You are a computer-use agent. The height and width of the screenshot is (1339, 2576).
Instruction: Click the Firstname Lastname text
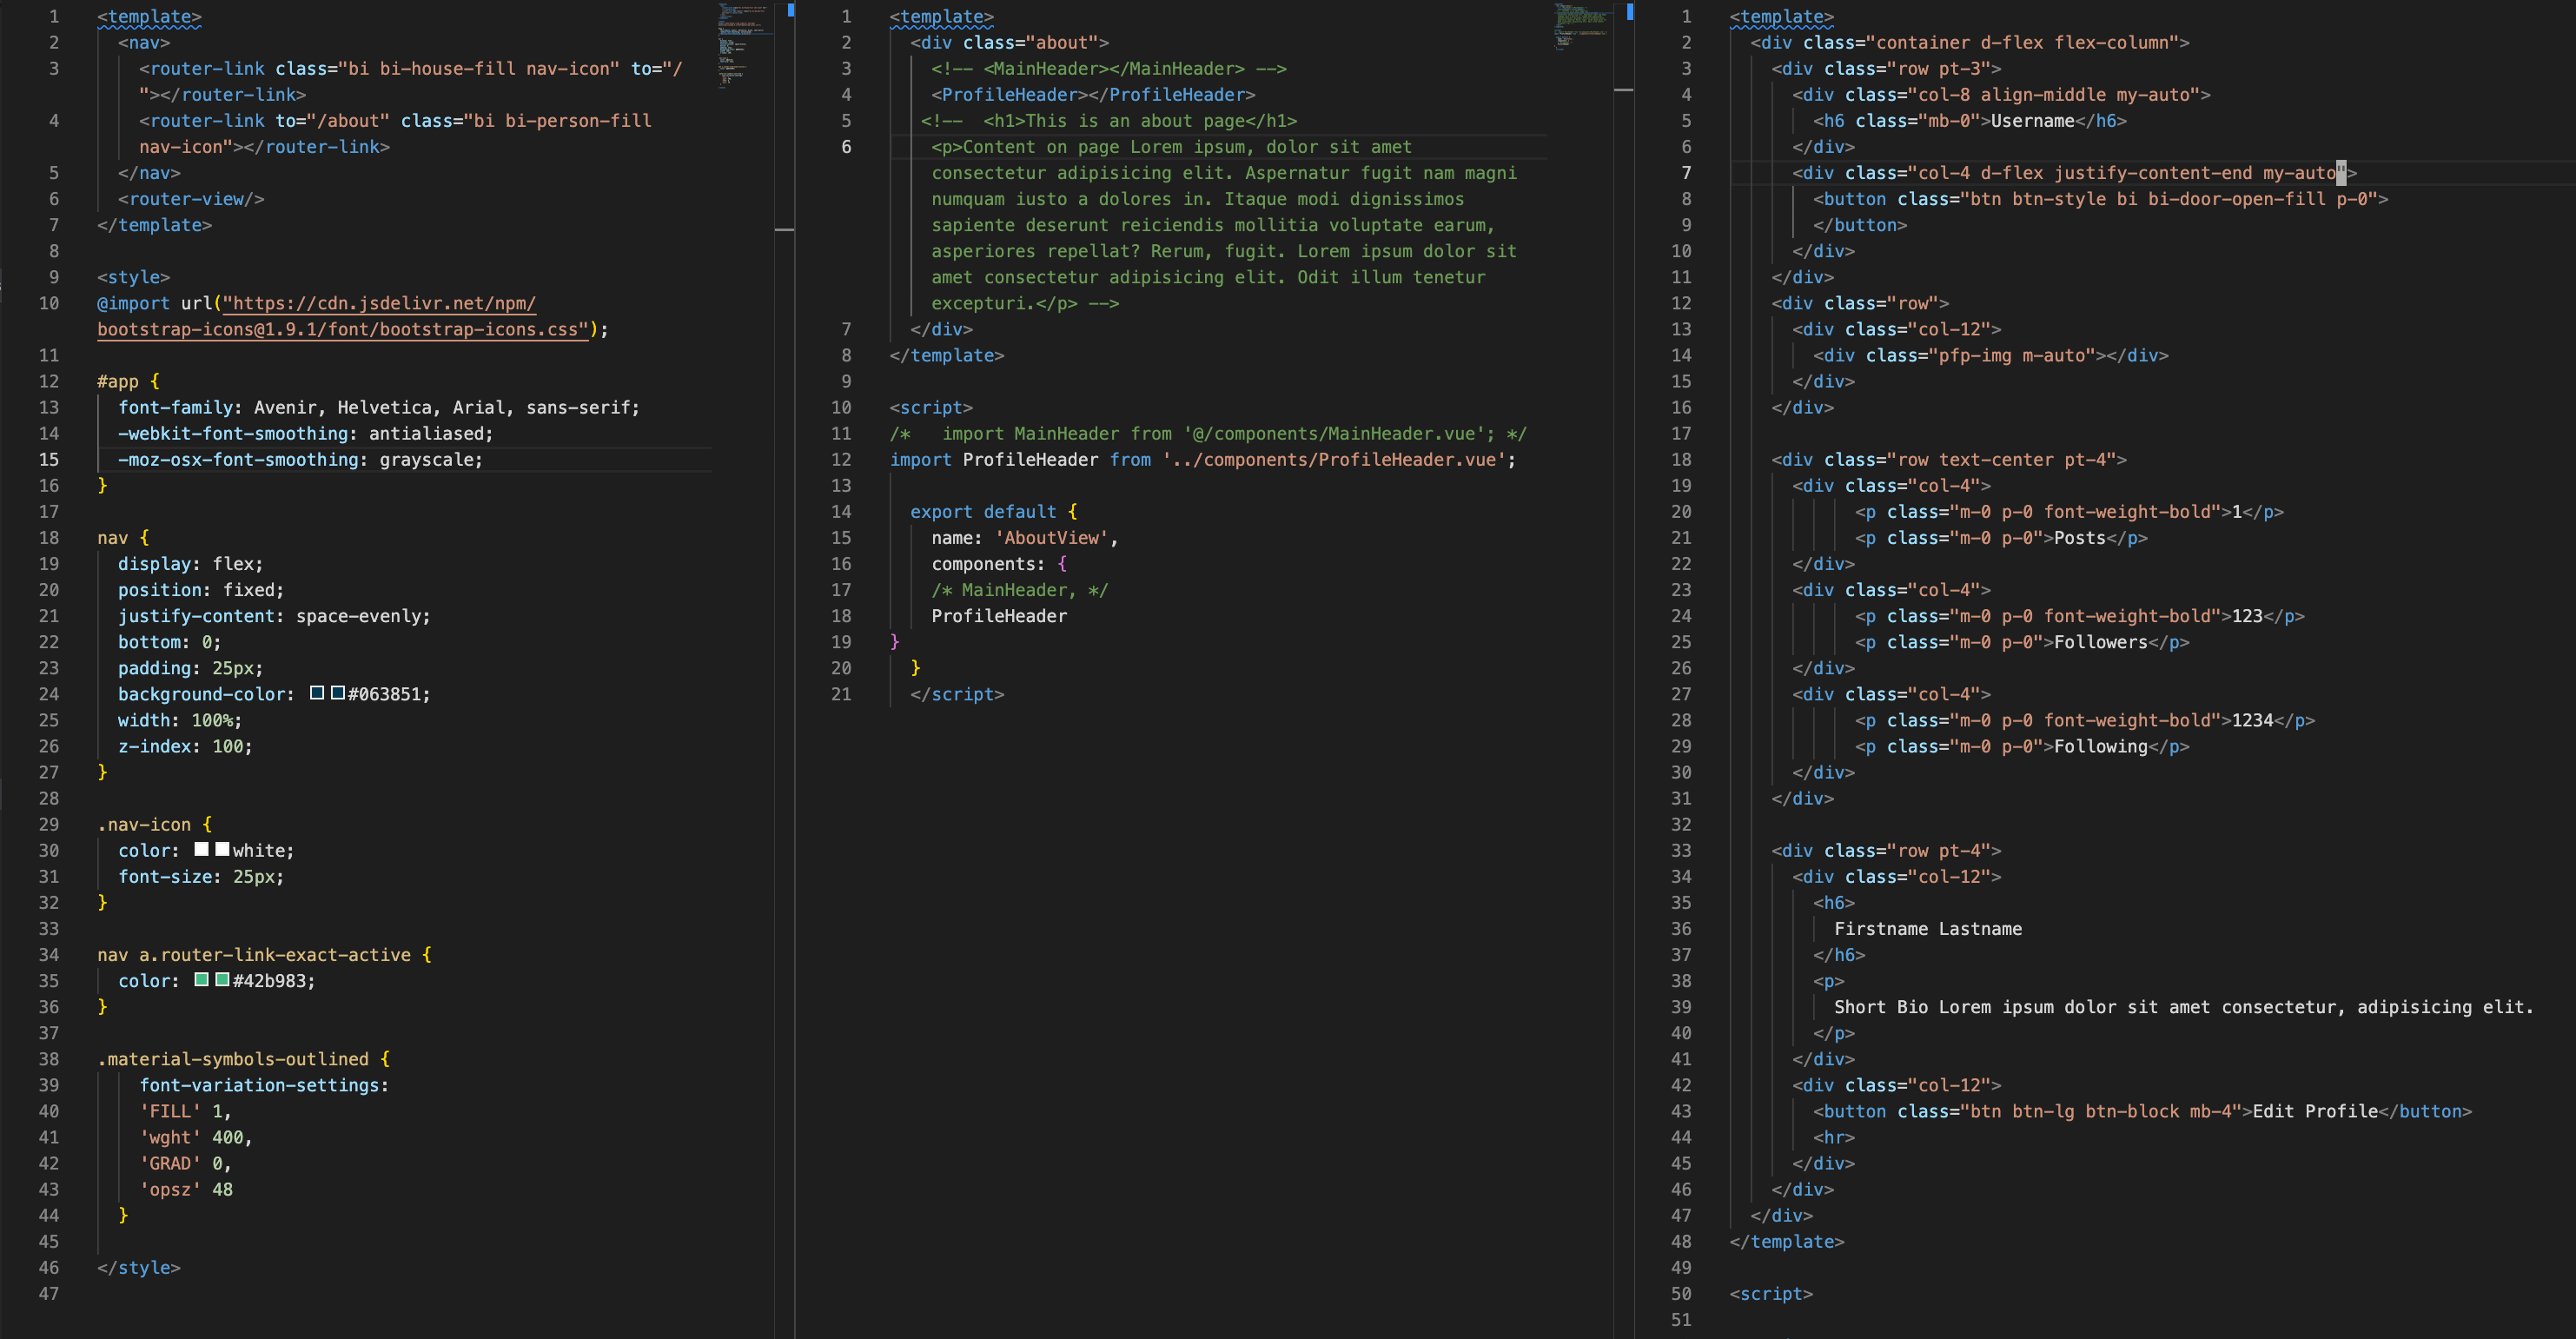[1928, 928]
